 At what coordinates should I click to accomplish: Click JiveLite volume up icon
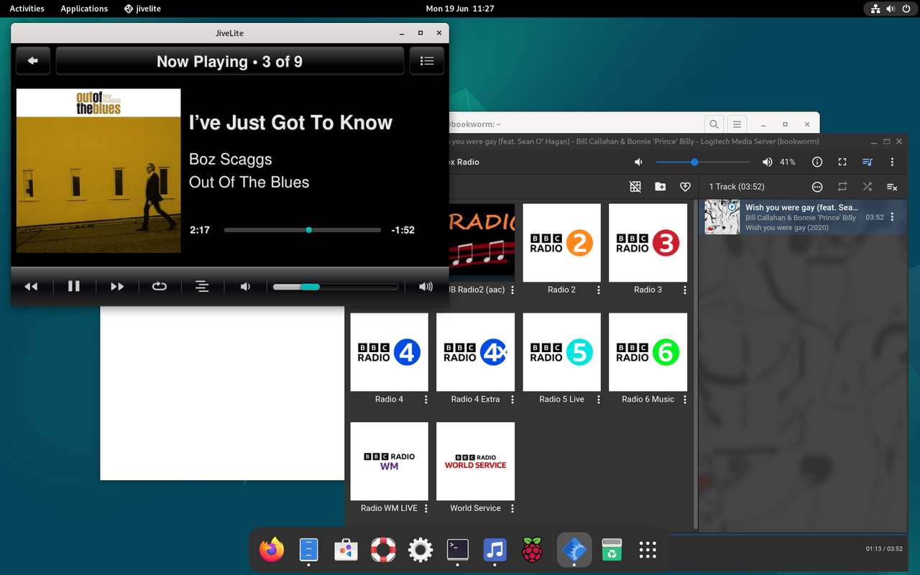coord(426,286)
